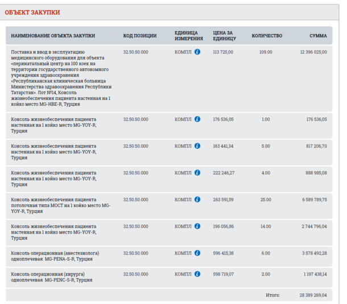Click the info icon in the 196 056,86 price row
The height and width of the screenshot is (304, 347).
197,226
